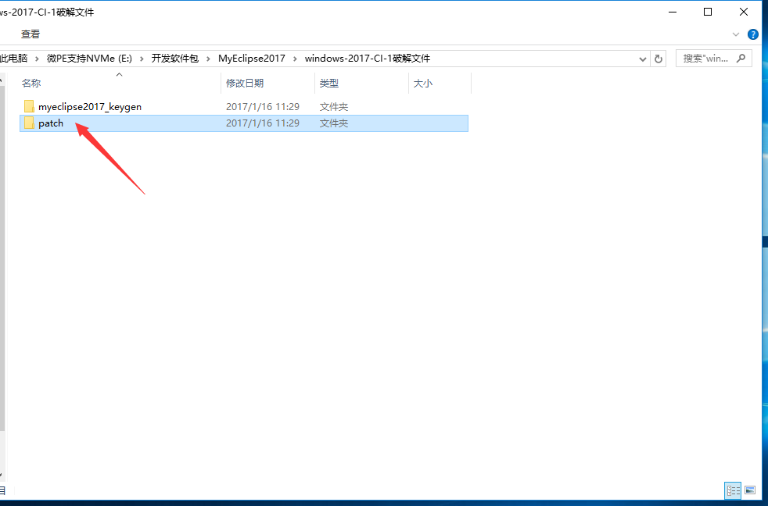Select the myeclipse2017_keygen folder icon
The height and width of the screenshot is (506, 768).
point(29,106)
